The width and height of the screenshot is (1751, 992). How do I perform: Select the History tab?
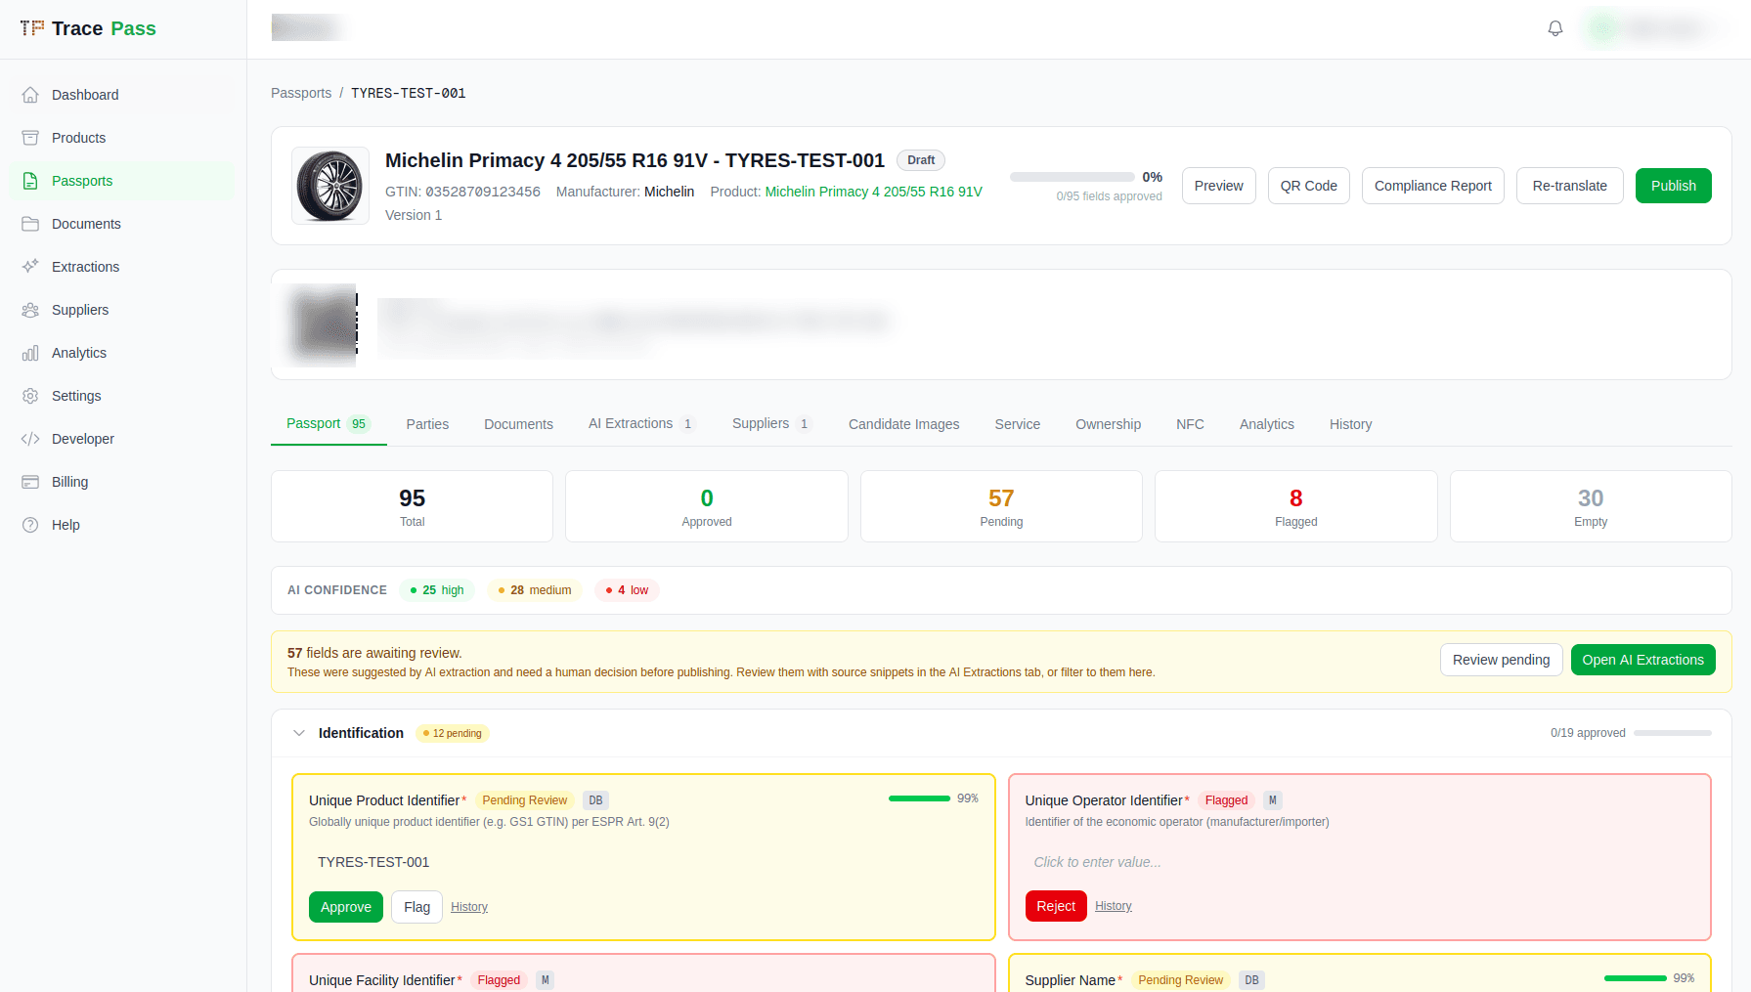(1350, 424)
